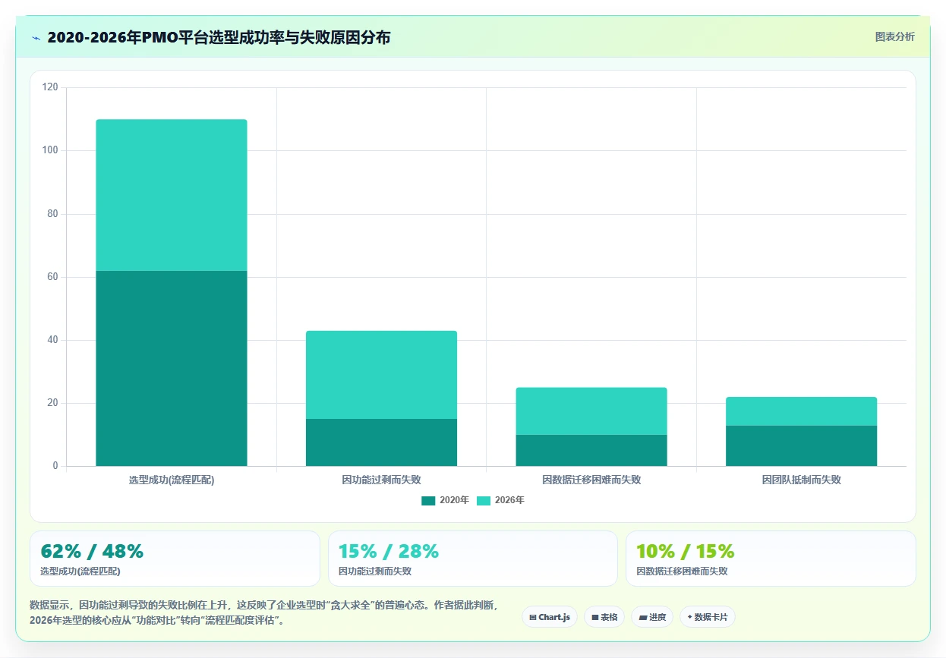Click the sparkle icon inside 数据卡片 tag
This screenshot has width=946, height=658.
[x=689, y=617]
